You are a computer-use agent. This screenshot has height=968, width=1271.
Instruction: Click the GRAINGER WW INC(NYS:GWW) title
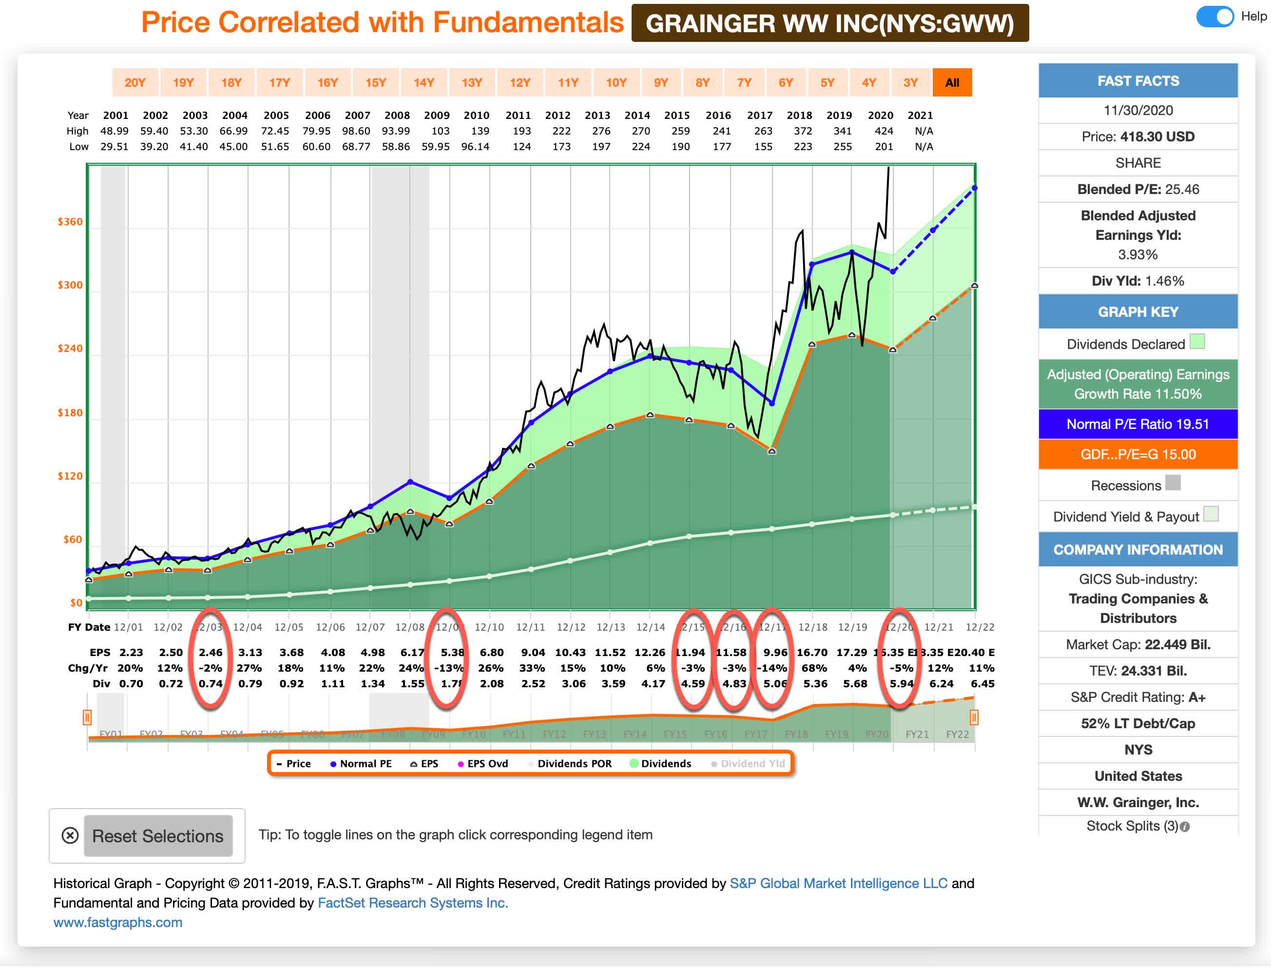pyautogui.click(x=829, y=23)
